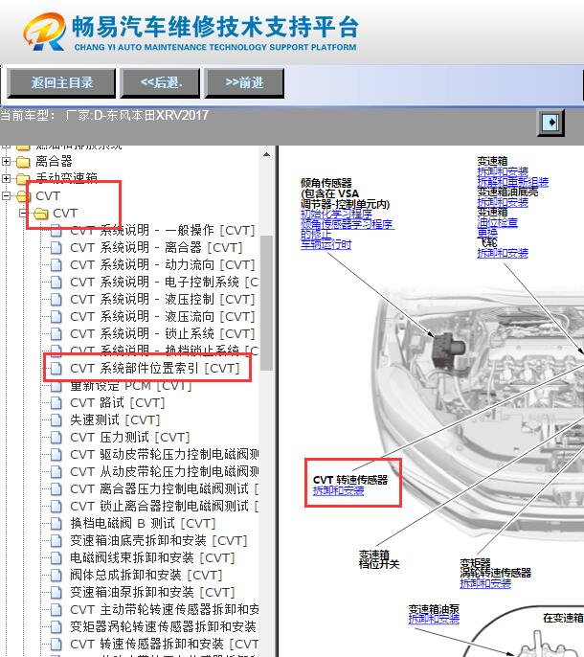This screenshot has height=657, width=584.
Task: Click page icon beside CVT 压力测试
Action: [56, 437]
